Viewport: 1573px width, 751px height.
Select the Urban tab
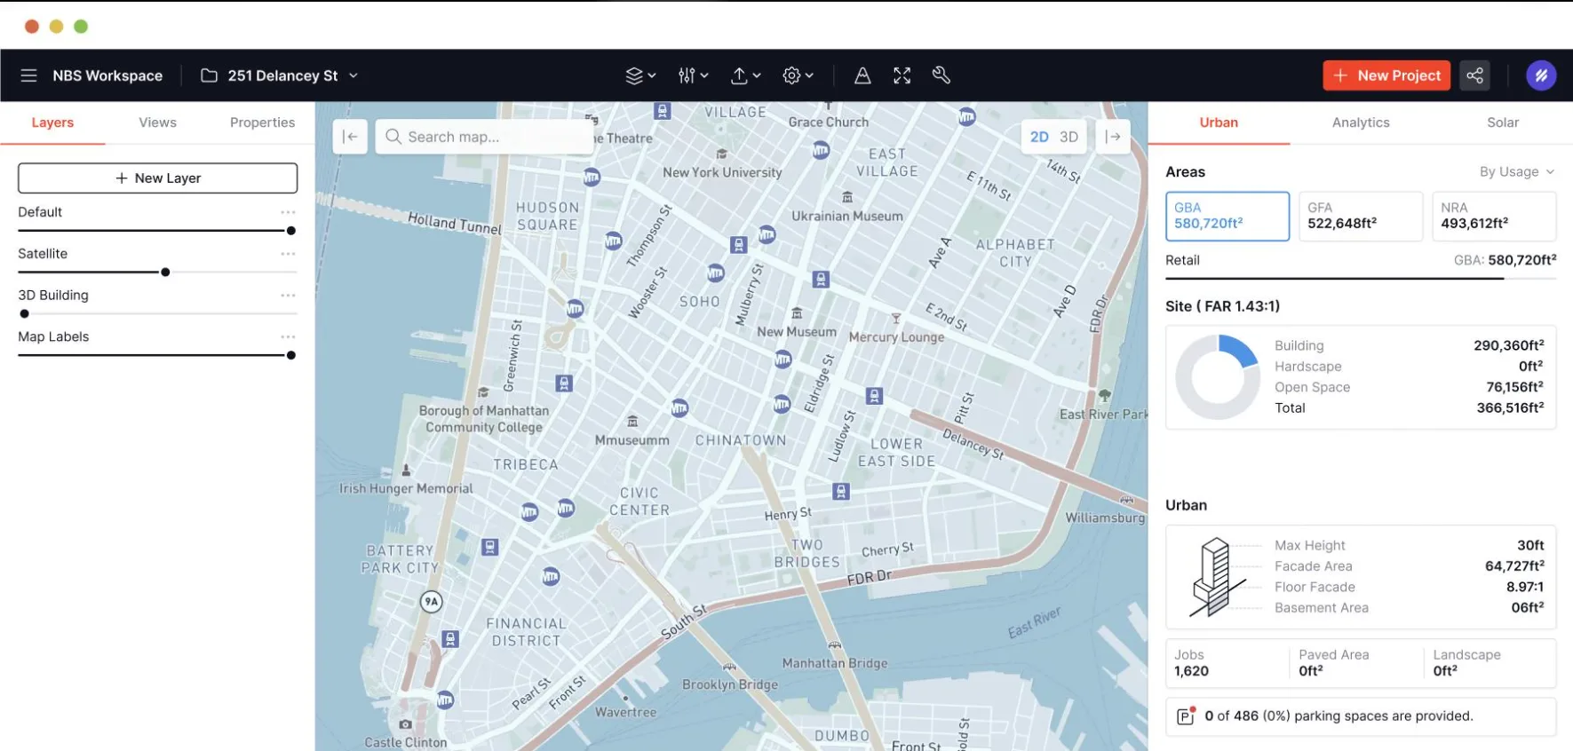coord(1219,123)
